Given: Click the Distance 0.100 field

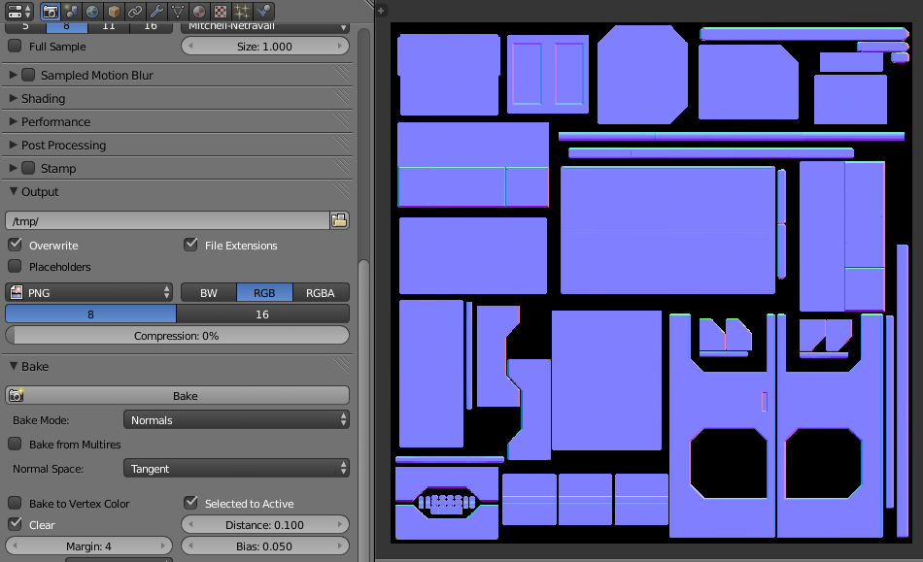Looking at the screenshot, I should [x=265, y=524].
